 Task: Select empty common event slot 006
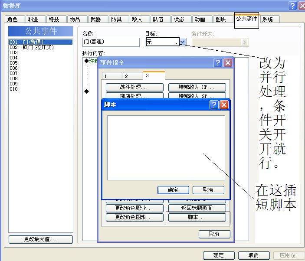[x=41, y=68]
